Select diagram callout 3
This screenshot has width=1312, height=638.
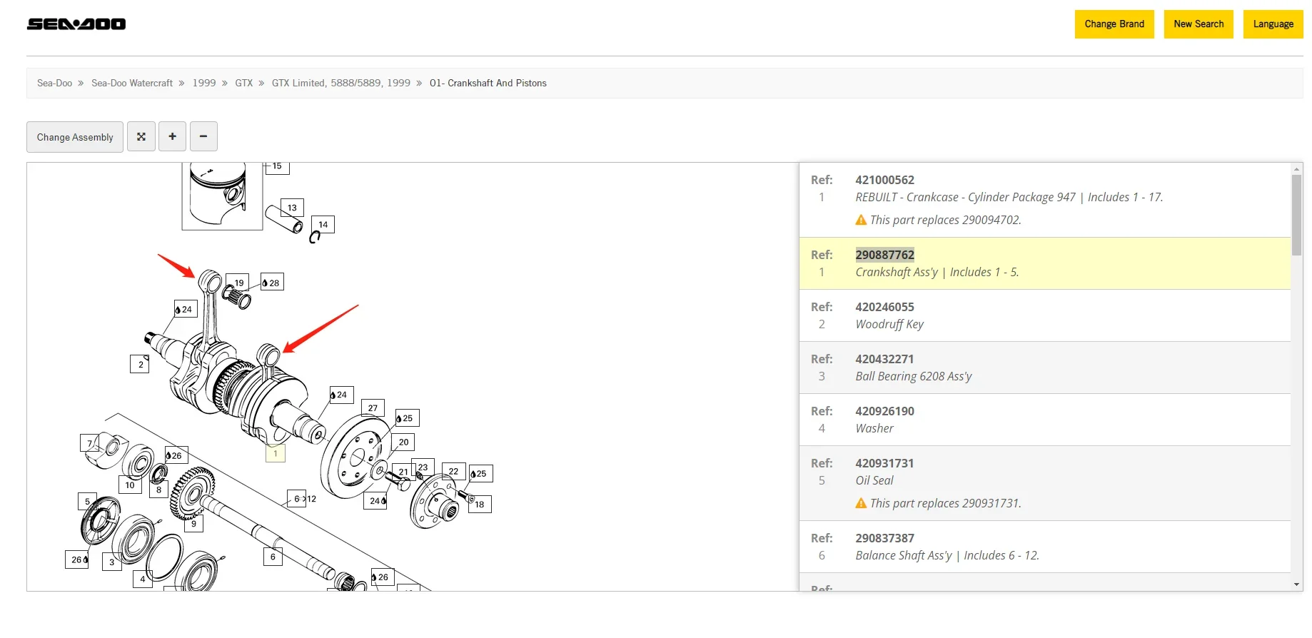tap(112, 562)
